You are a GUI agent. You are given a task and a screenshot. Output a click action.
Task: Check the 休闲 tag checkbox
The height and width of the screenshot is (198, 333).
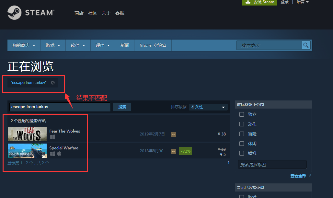(242, 144)
